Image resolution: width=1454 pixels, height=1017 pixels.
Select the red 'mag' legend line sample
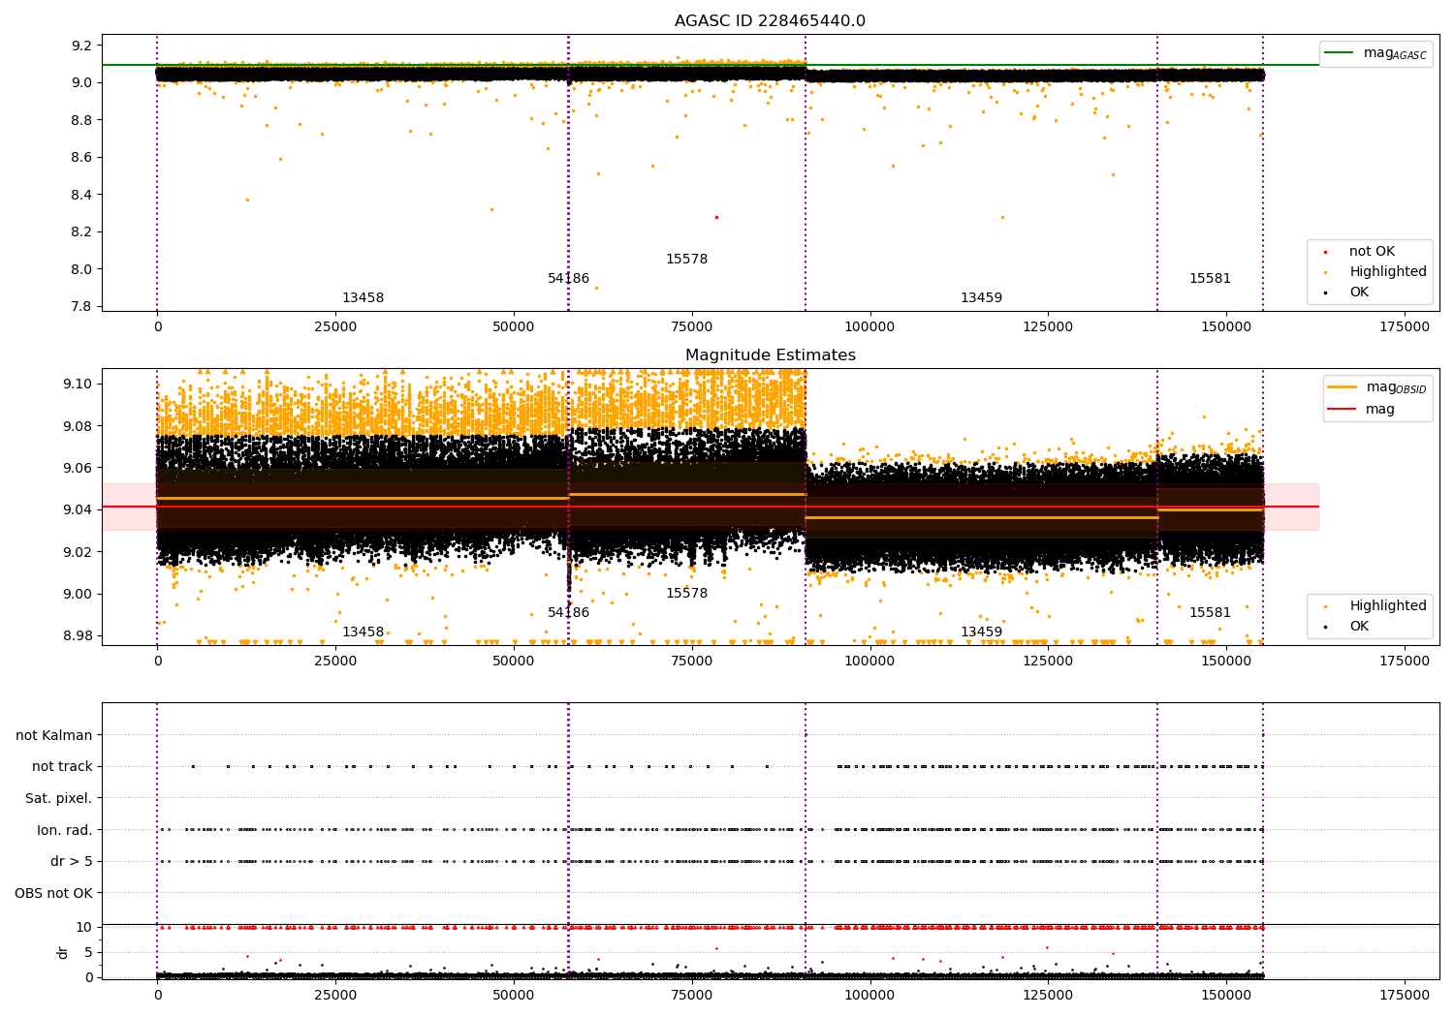click(x=1342, y=410)
